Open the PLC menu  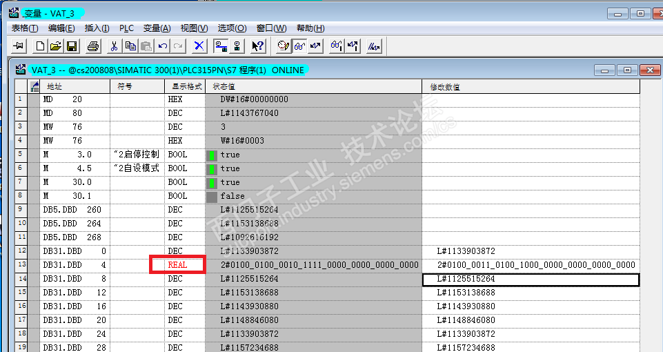point(126,28)
